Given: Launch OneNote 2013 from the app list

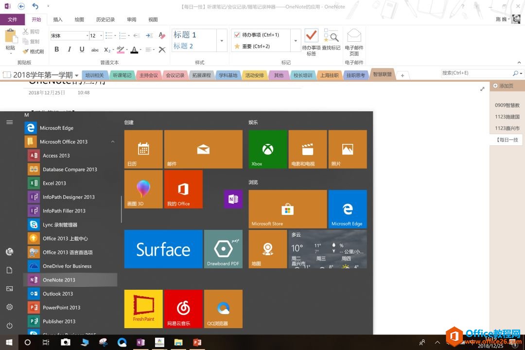Looking at the screenshot, I should 59,280.
